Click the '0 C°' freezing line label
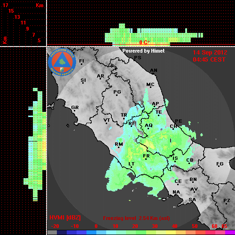 (144, 42)
